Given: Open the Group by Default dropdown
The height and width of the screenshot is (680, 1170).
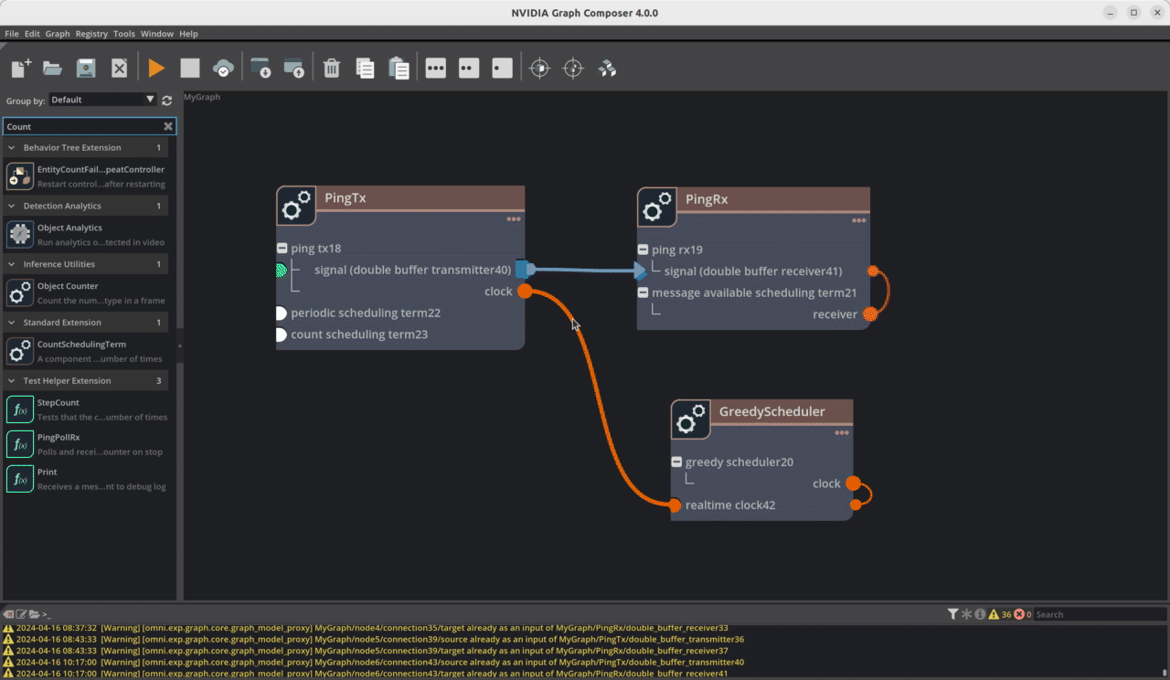Looking at the screenshot, I should coord(103,100).
